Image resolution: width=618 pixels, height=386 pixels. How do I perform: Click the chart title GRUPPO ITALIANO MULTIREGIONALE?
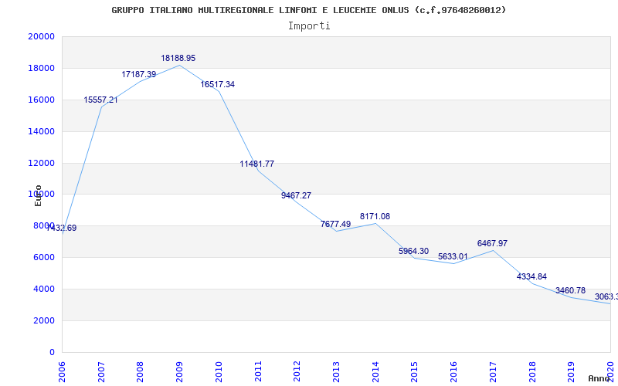(308, 10)
